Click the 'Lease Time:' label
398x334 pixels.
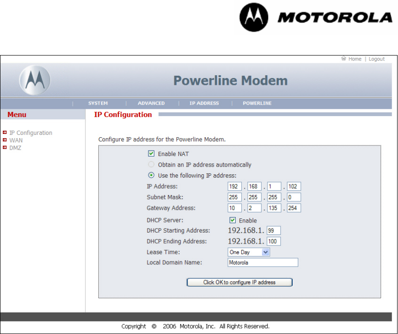[163, 252]
